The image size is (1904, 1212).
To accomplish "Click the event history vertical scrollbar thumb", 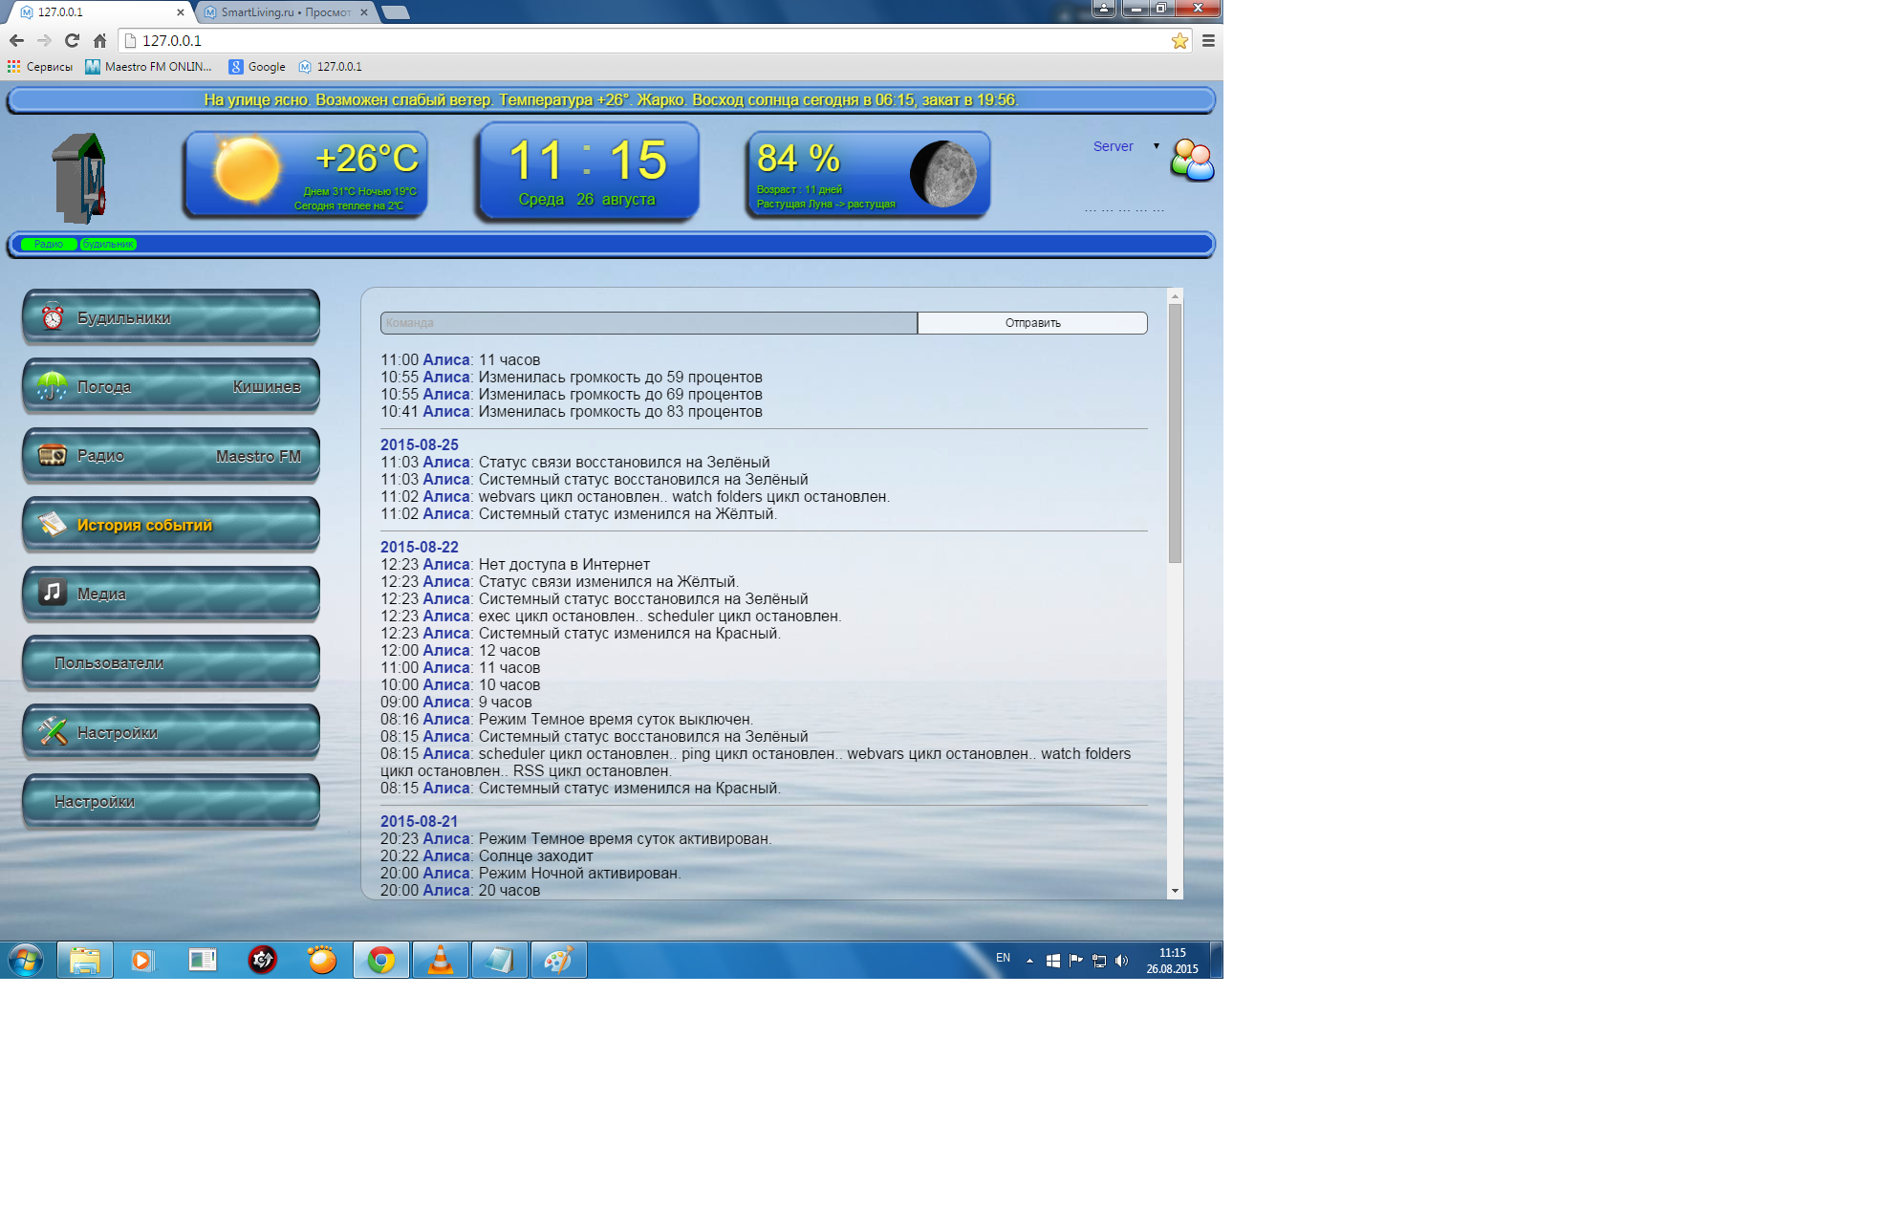I will [1175, 432].
